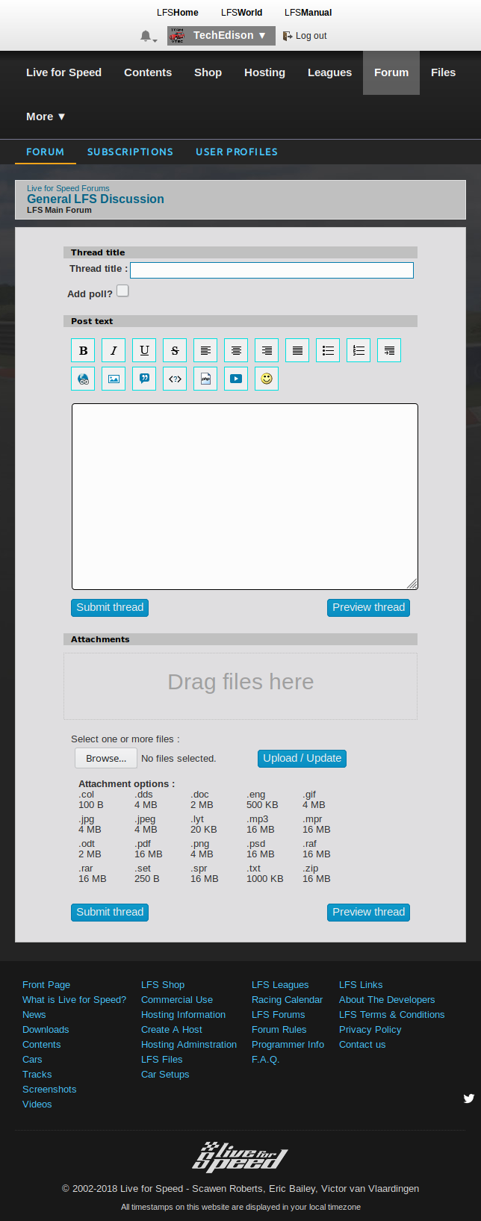Click Submit thread below attachment options
The image size is (481, 1221).
click(x=110, y=913)
